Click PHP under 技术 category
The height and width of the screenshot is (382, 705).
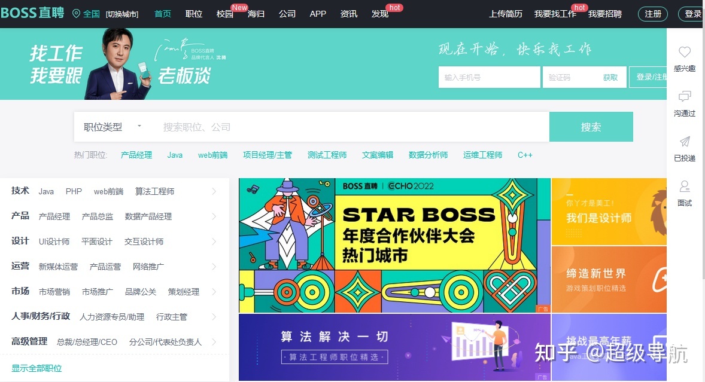(x=74, y=191)
